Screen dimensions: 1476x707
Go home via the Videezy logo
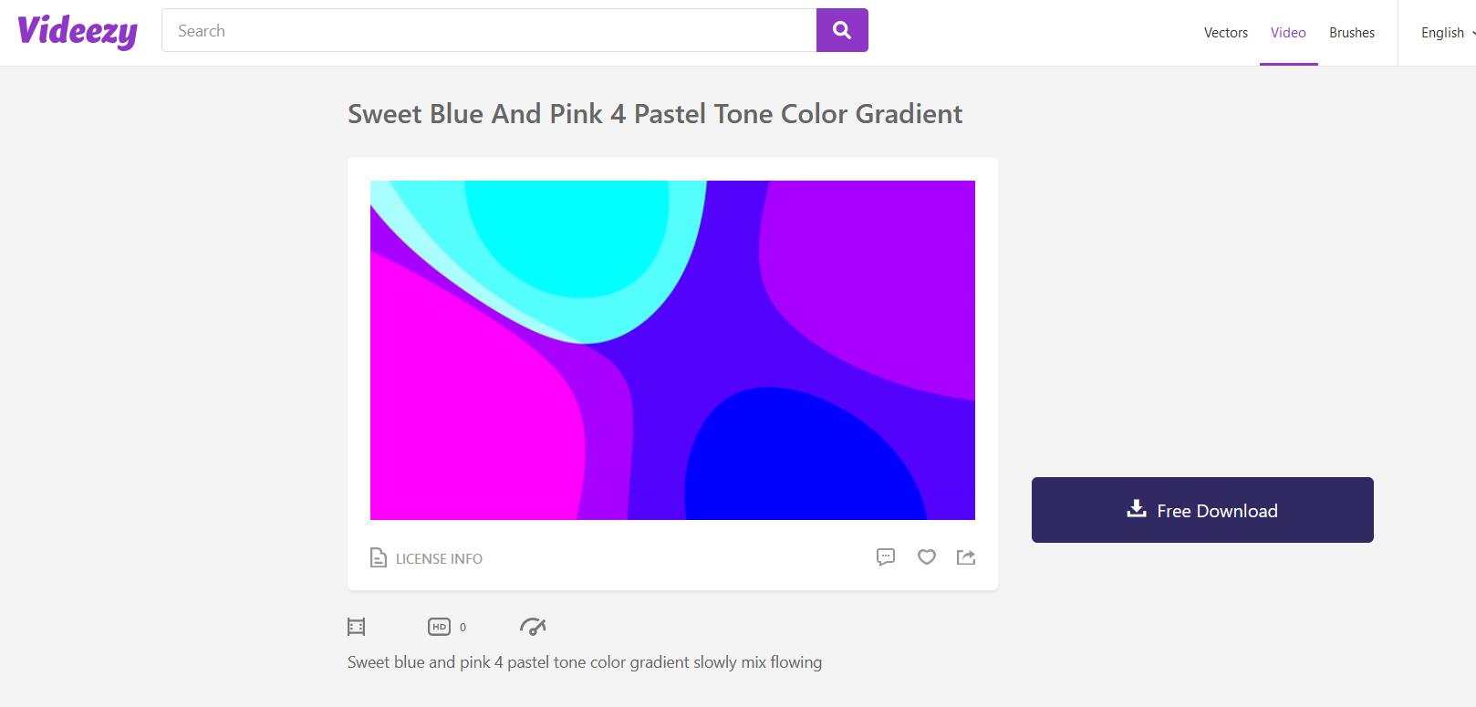tap(78, 31)
